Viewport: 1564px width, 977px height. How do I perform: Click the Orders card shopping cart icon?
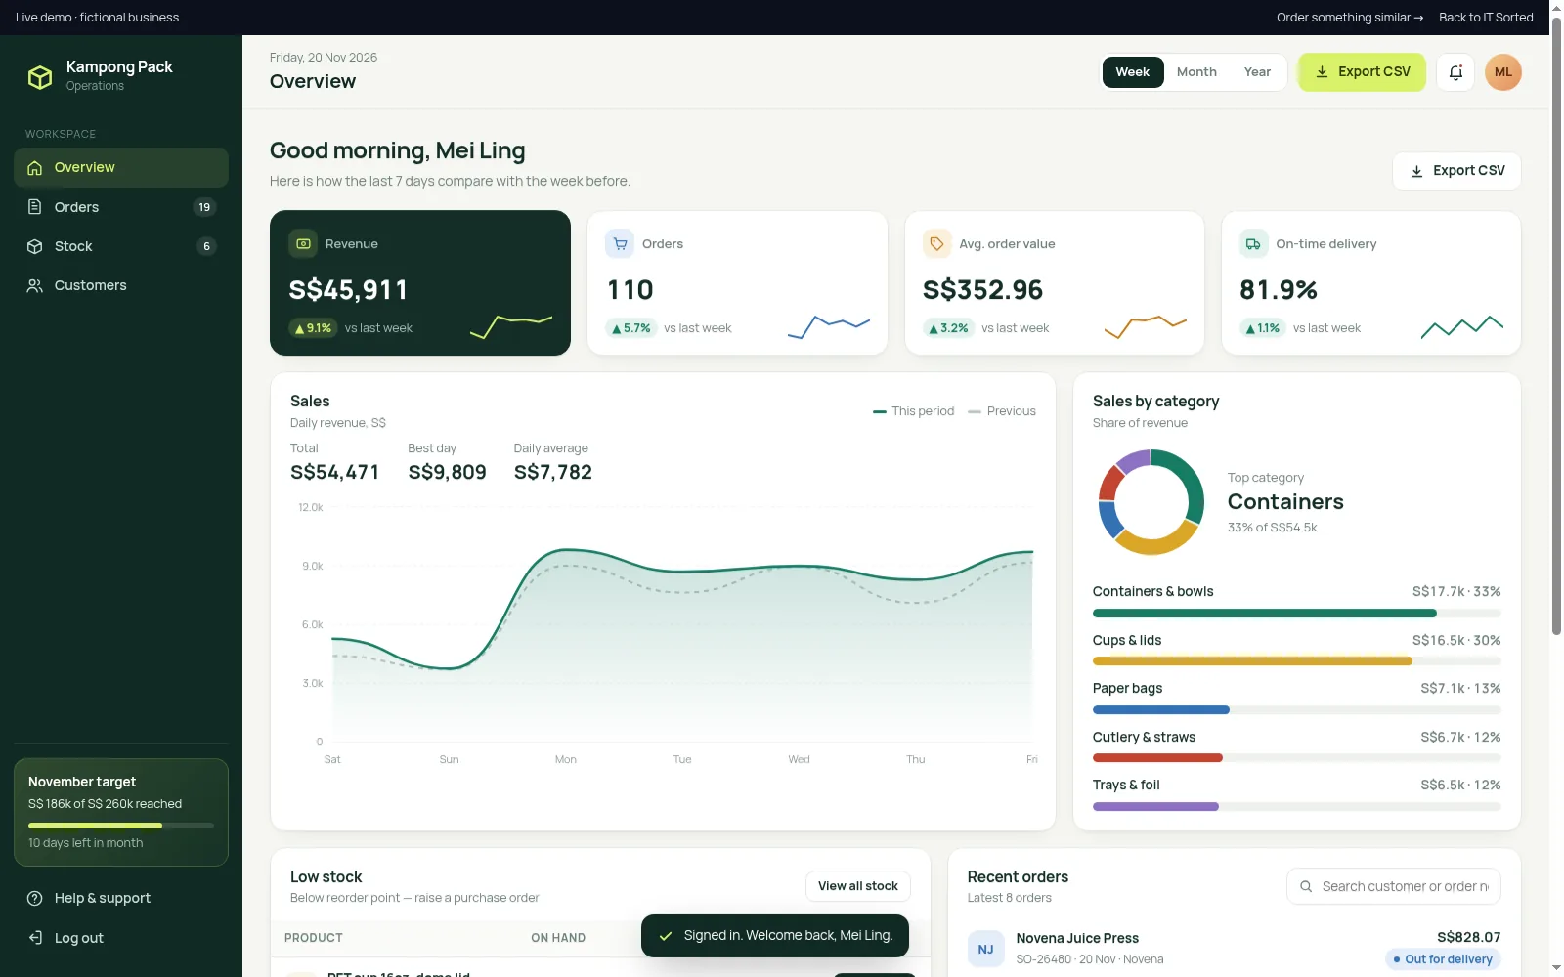tap(620, 243)
